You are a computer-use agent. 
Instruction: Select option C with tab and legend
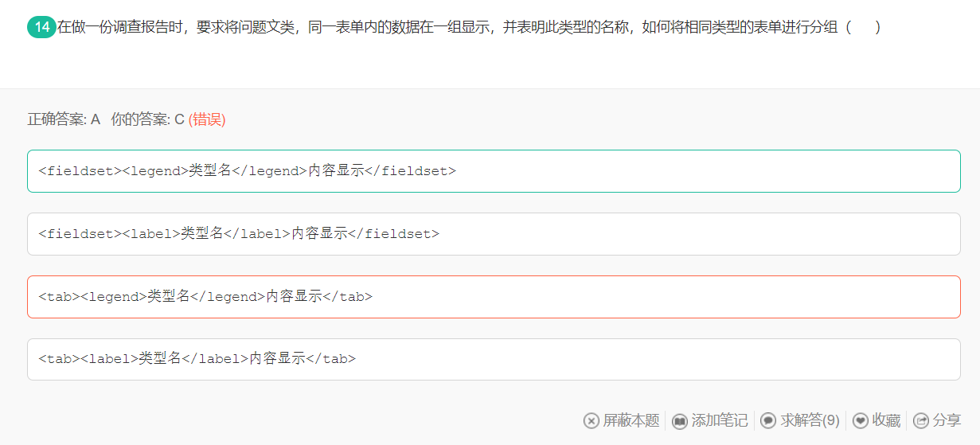click(494, 297)
